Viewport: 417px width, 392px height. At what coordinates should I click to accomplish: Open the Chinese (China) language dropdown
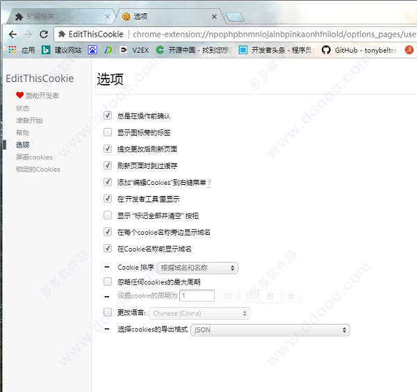[x=199, y=313]
